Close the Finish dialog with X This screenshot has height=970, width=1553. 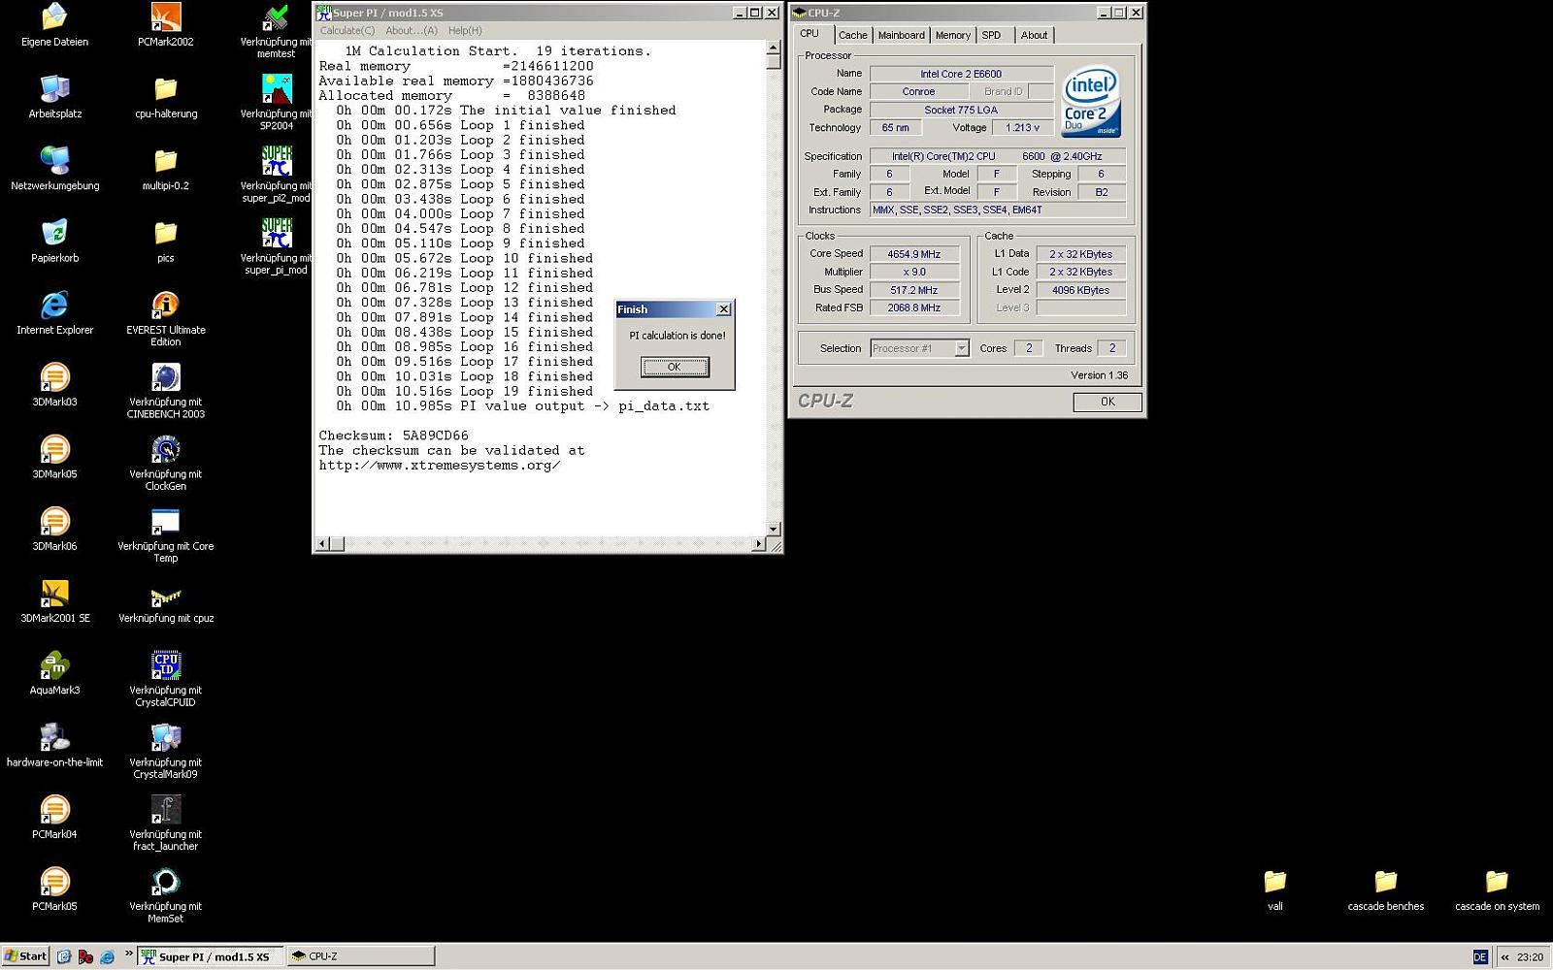pyautogui.click(x=723, y=309)
